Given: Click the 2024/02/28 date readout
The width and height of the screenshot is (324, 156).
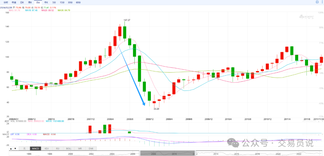Looking at the screenshot, I should (x=6, y=7).
